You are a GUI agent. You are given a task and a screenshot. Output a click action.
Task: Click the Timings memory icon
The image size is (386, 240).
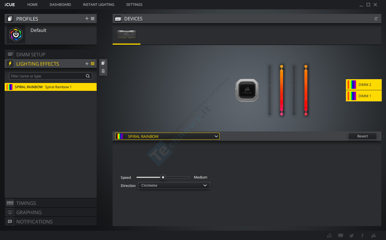(10, 203)
